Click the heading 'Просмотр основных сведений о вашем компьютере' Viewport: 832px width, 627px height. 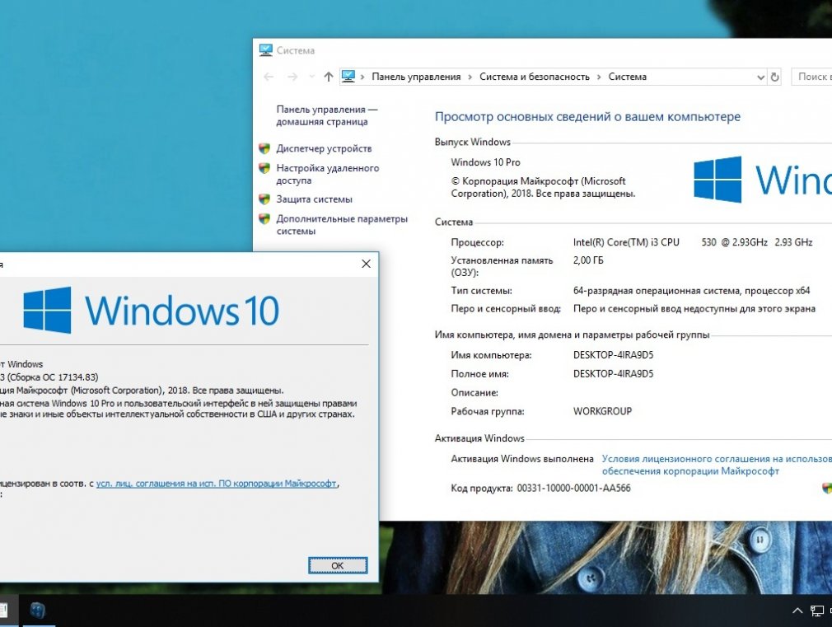pos(587,117)
